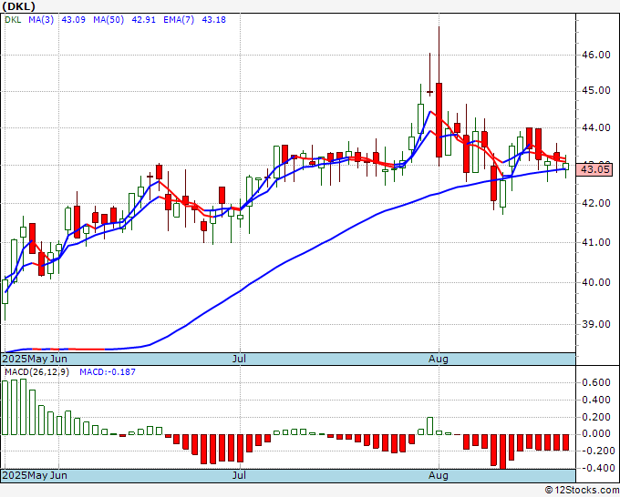Click the MACD(26,12,9) indicator label
Screen dimensions: 620x497
(36, 372)
